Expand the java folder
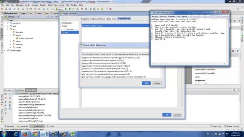This screenshot has height=137, width=244. (x=8, y=26)
